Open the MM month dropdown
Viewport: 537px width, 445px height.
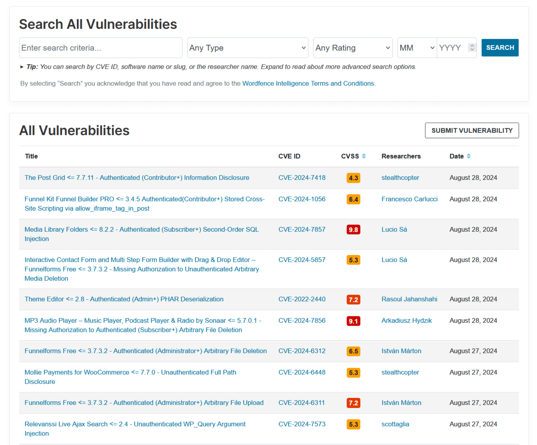pyautogui.click(x=416, y=47)
